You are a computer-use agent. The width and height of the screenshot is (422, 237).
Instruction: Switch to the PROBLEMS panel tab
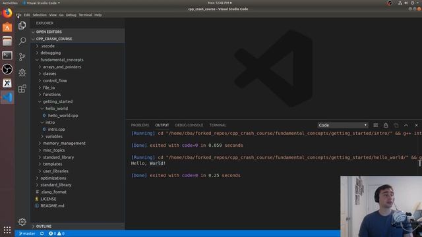(x=140, y=125)
